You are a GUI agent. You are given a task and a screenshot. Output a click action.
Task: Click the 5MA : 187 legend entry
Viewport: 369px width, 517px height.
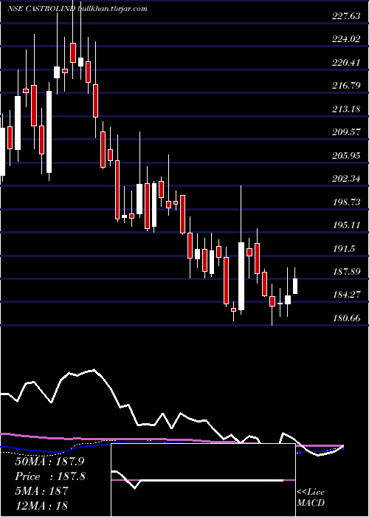coord(41,491)
